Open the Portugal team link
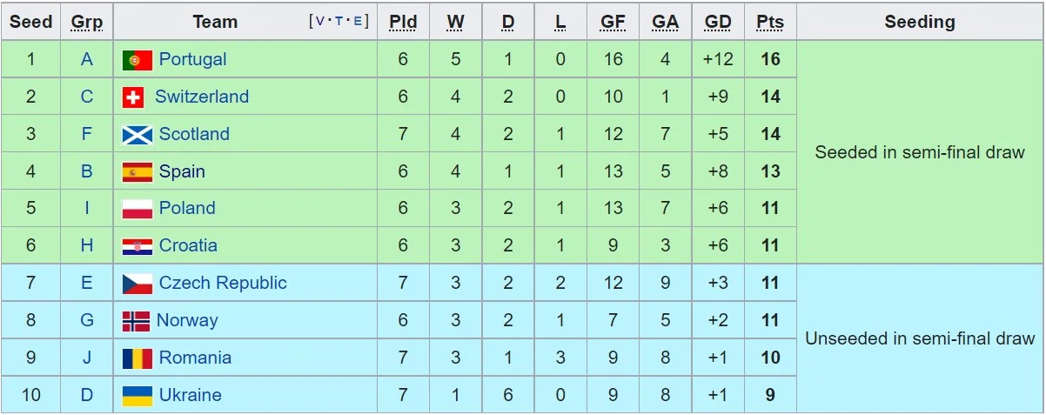The image size is (1046, 415). (x=192, y=60)
